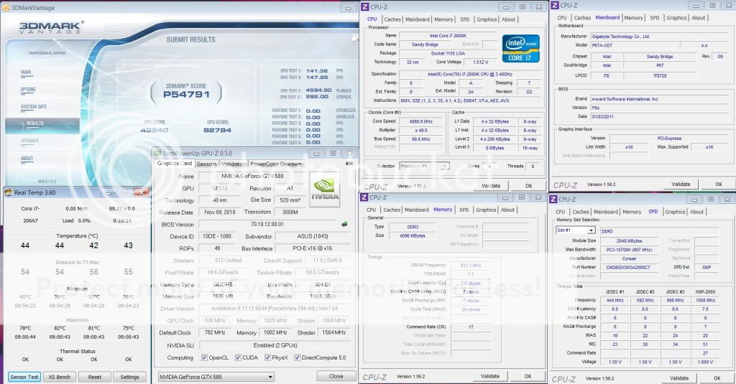Click XMP SPD Ext. value
The width and height of the screenshot is (736, 384).
pos(707,267)
